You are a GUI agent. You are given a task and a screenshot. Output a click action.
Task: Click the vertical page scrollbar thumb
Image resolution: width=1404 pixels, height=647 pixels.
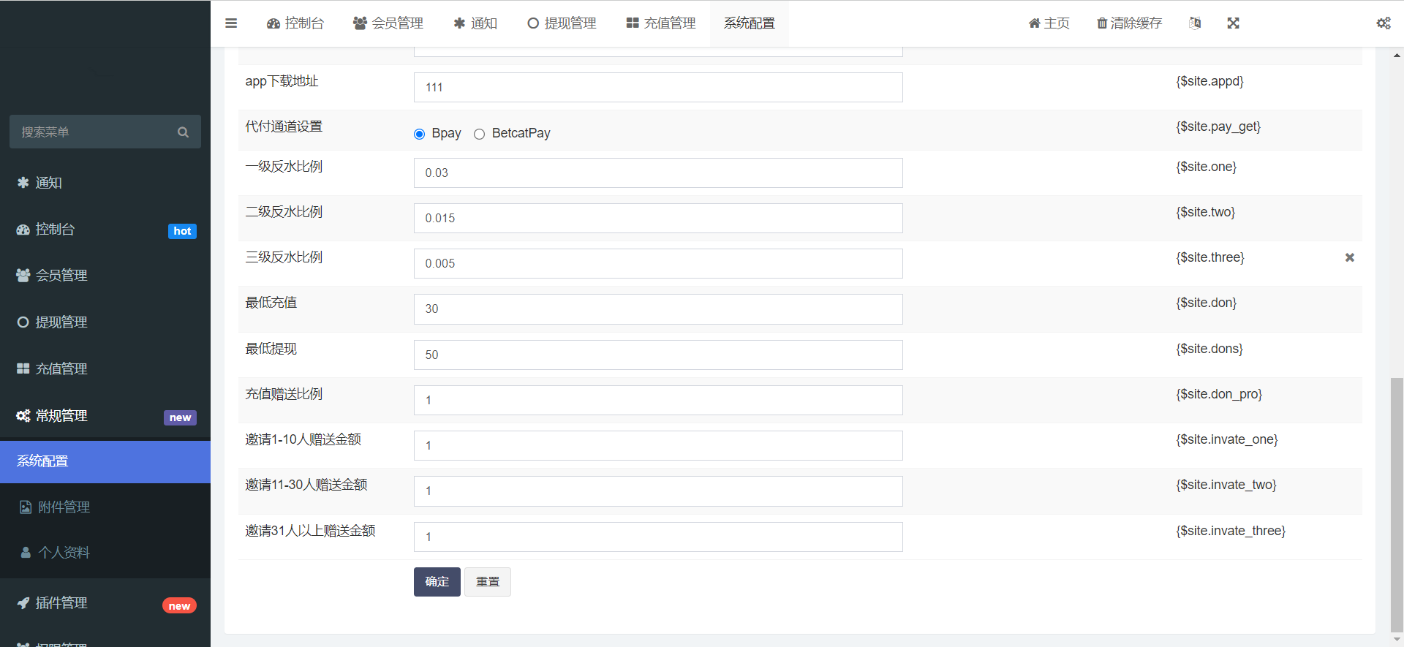click(x=1397, y=503)
